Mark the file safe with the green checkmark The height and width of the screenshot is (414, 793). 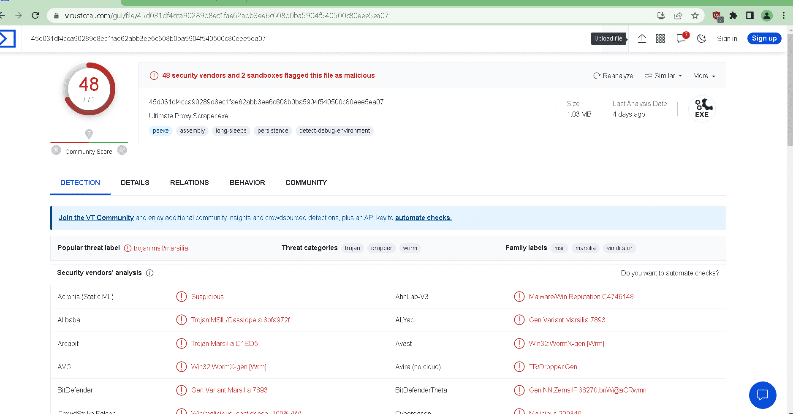tap(122, 150)
